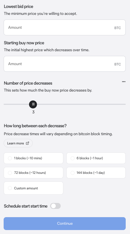
Task: Click the price decreases slider track
Action: (65, 104)
